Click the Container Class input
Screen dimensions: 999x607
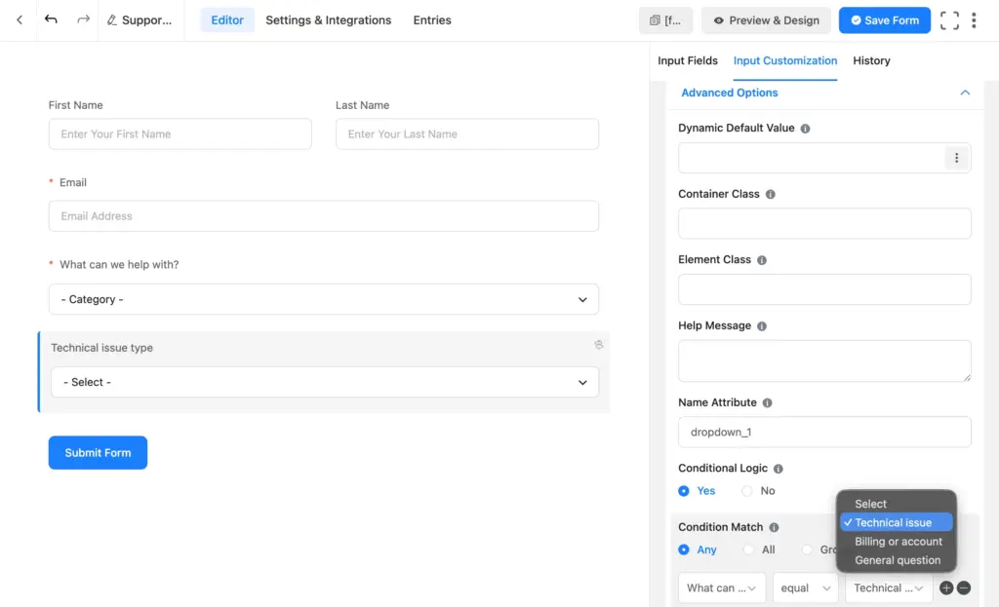click(x=824, y=223)
